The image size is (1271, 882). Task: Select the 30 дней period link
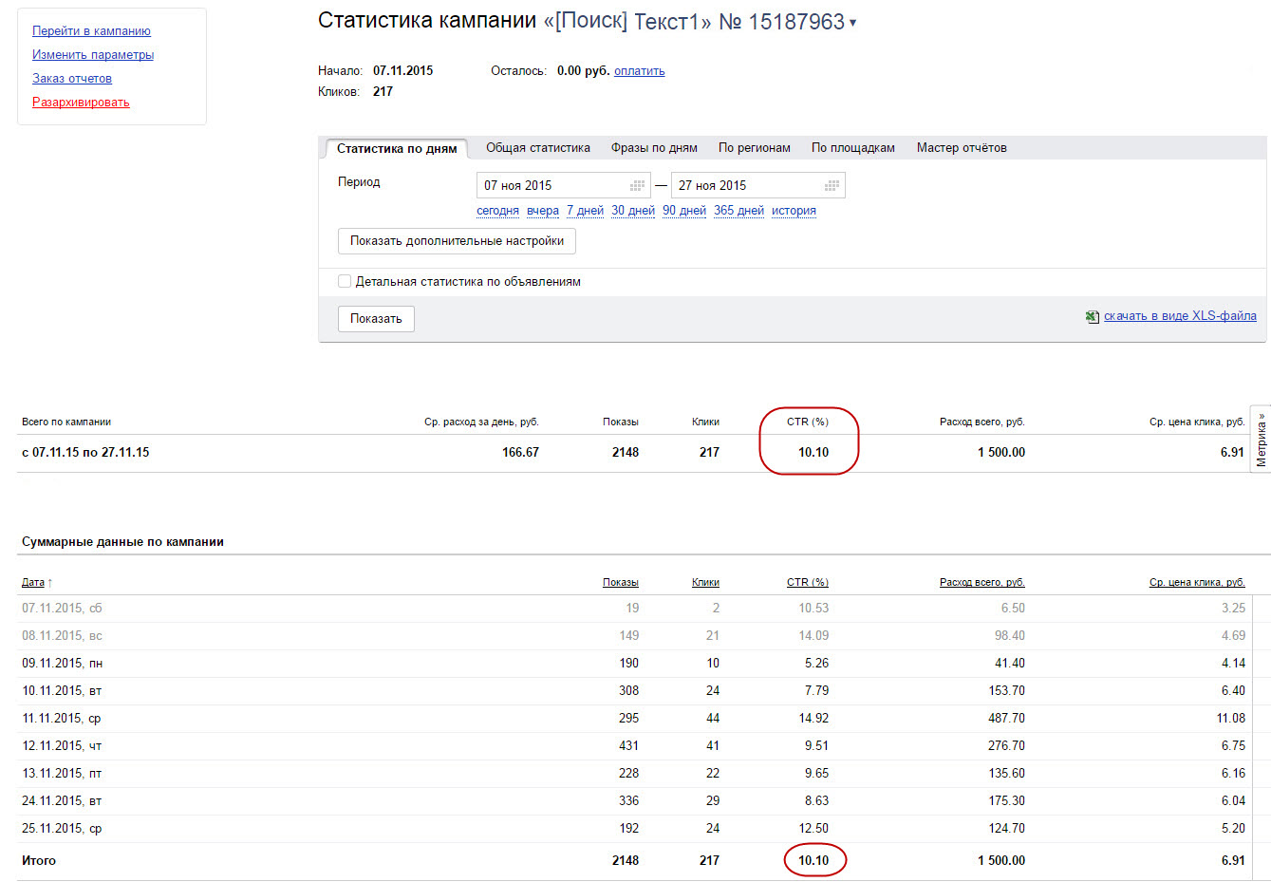coord(633,211)
